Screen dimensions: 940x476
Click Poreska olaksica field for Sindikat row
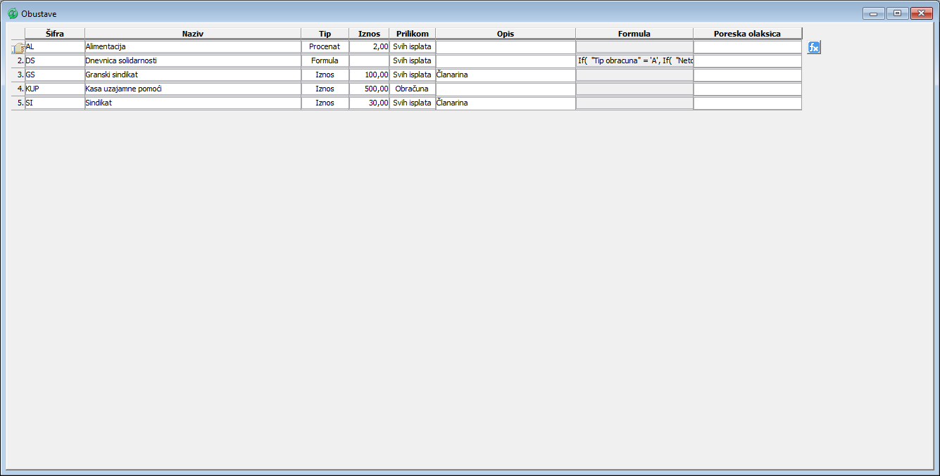coord(747,103)
